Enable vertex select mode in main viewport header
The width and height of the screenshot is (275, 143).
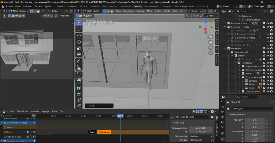[105, 11]
